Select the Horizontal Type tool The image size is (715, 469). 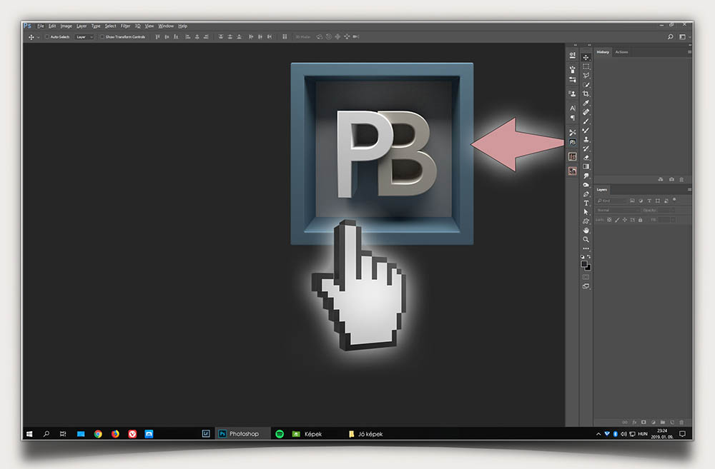pyautogui.click(x=586, y=203)
